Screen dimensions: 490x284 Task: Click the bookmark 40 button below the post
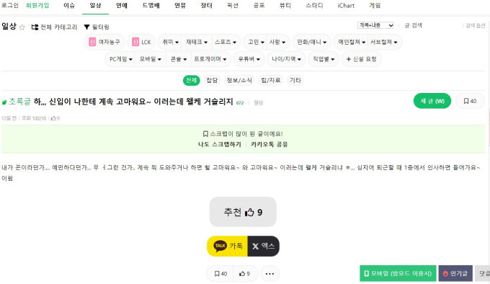click(x=220, y=274)
